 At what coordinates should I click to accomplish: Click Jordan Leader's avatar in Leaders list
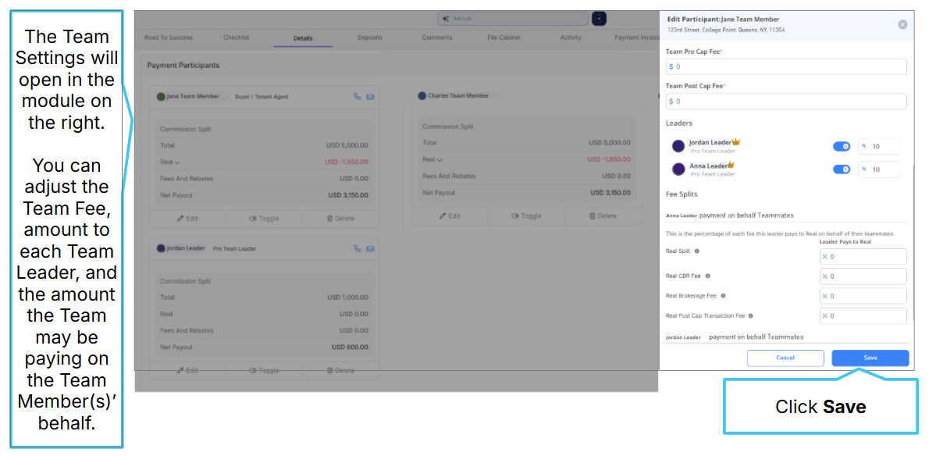[x=678, y=146]
